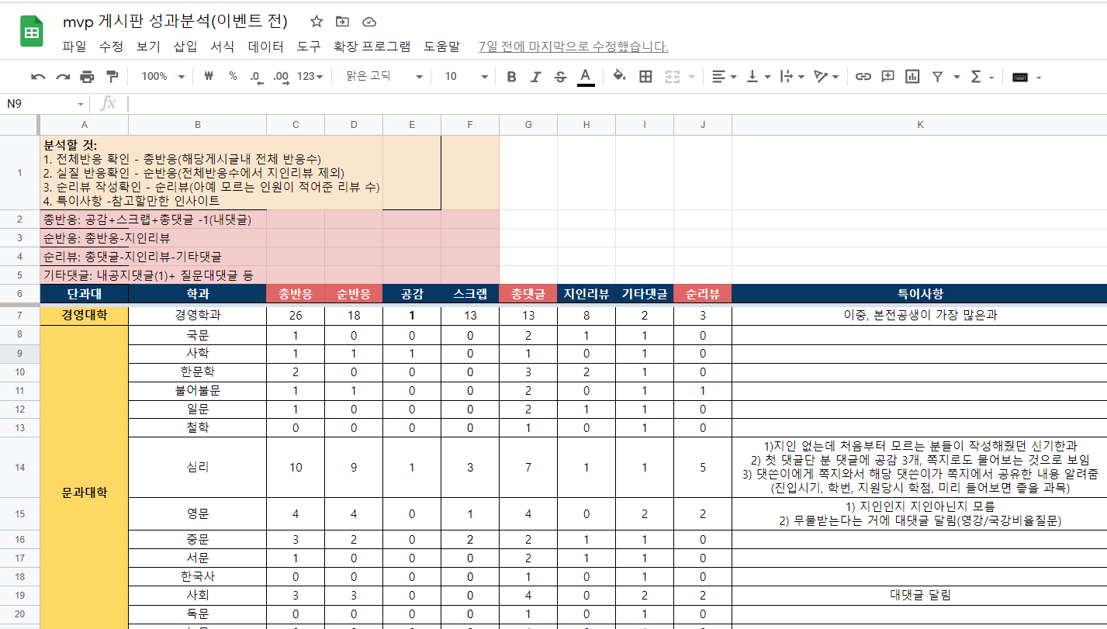The image size is (1107, 629).
Task: Insert a link using chain icon
Action: (863, 77)
